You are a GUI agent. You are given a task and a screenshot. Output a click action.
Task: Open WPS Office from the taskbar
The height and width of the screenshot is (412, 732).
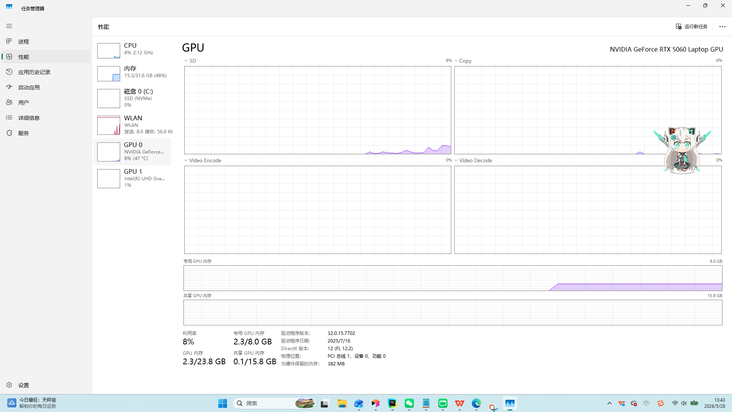(x=460, y=403)
